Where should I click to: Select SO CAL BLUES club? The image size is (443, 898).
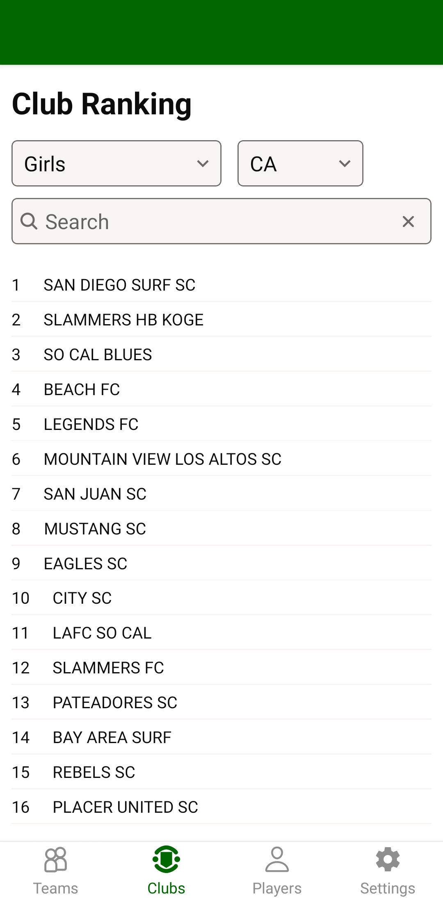pyautogui.click(x=98, y=355)
